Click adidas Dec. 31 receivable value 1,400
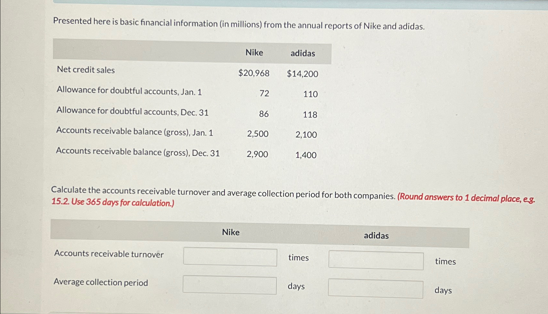The image size is (548, 314). (x=306, y=156)
